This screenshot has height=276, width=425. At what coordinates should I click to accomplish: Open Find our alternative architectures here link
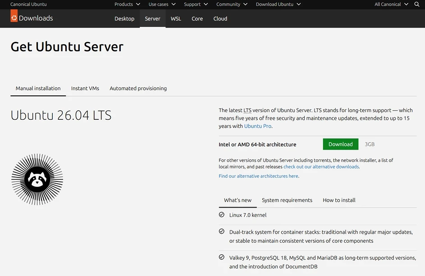point(258,176)
